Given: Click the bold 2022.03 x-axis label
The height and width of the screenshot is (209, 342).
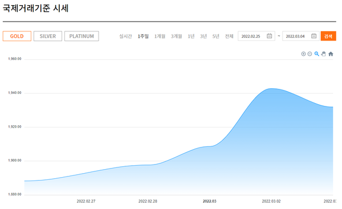Looking at the screenshot, I should coord(210,201).
